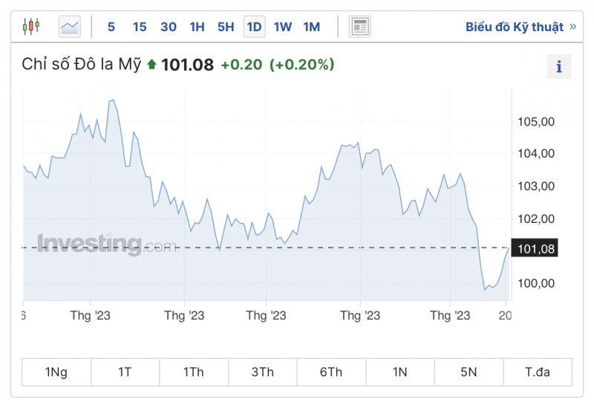
Task: Click the info icon button
Action: 558,67
